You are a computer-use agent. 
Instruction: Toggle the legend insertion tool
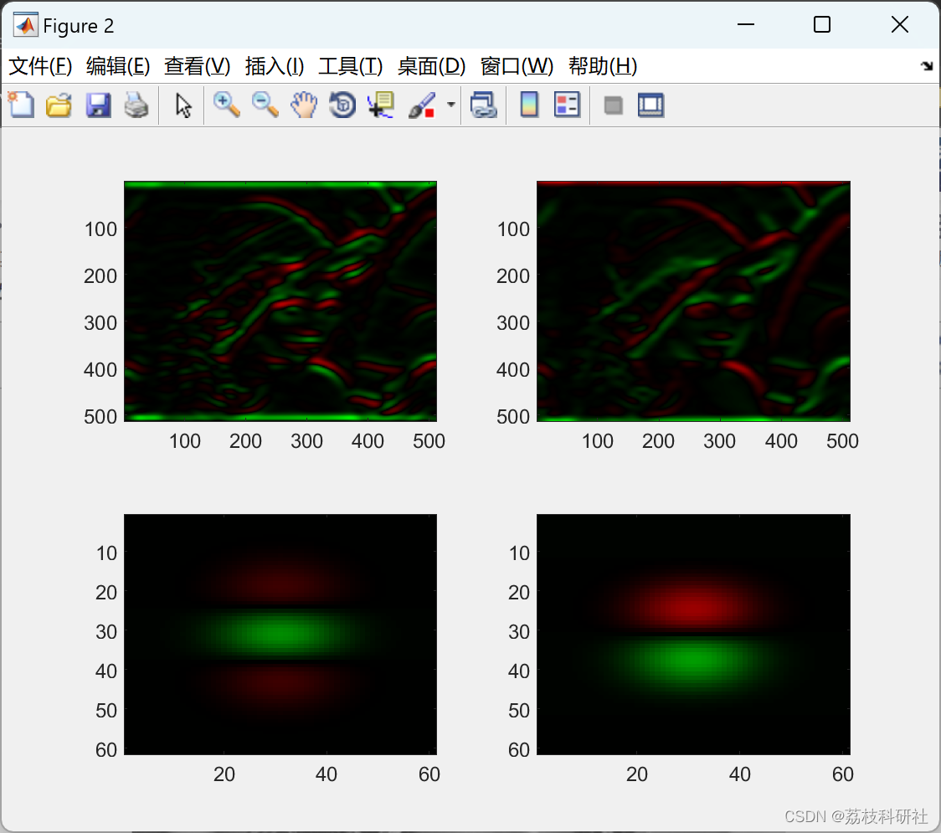click(568, 105)
